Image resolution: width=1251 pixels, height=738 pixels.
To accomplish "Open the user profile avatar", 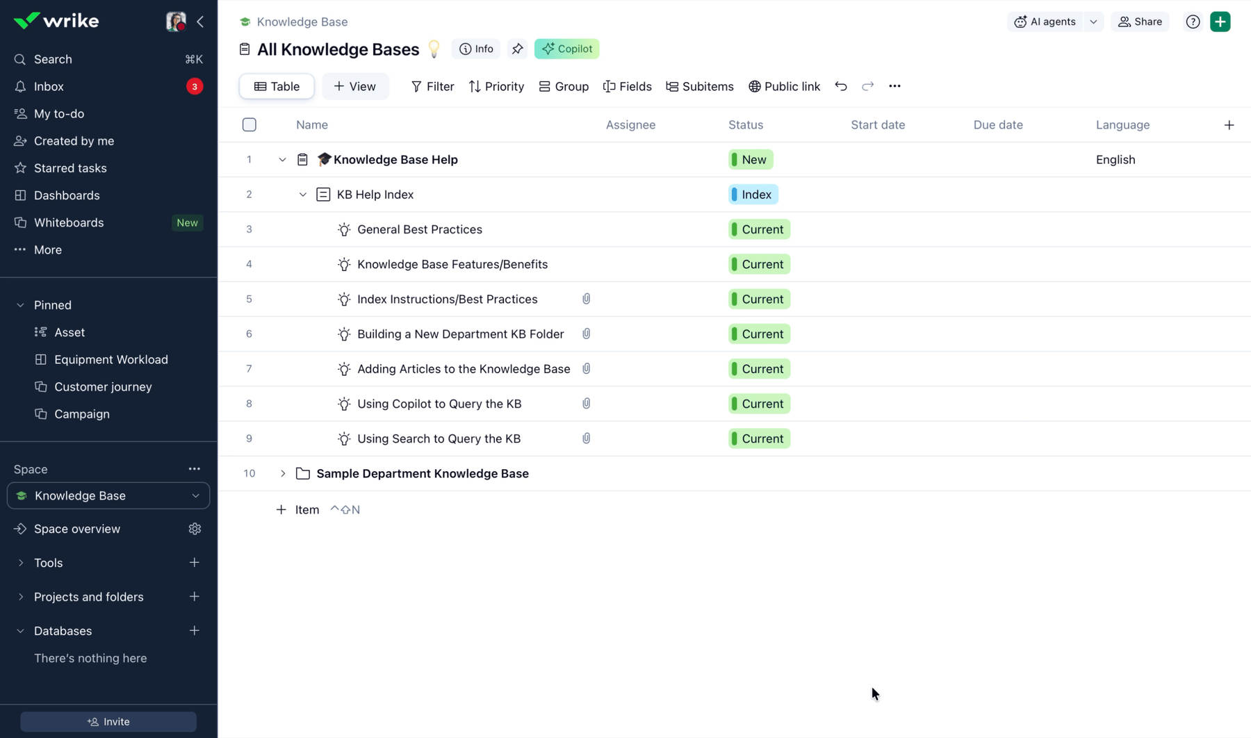I will [176, 22].
